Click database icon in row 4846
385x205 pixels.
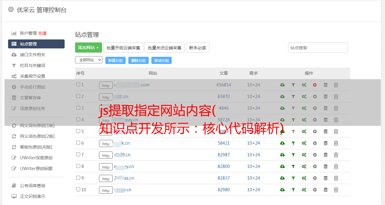tap(325, 108)
